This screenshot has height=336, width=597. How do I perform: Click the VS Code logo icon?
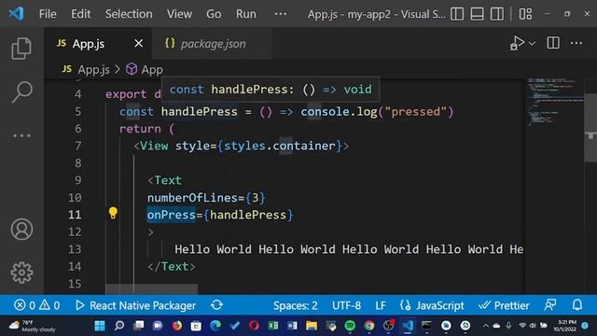[17, 14]
